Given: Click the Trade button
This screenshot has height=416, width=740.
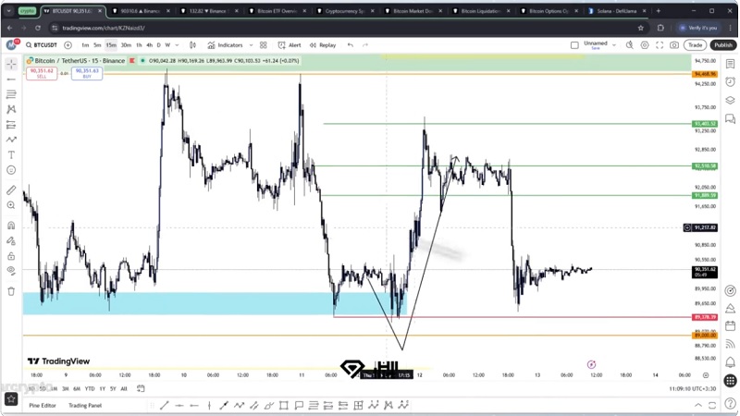Looking at the screenshot, I should tap(695, 44).
